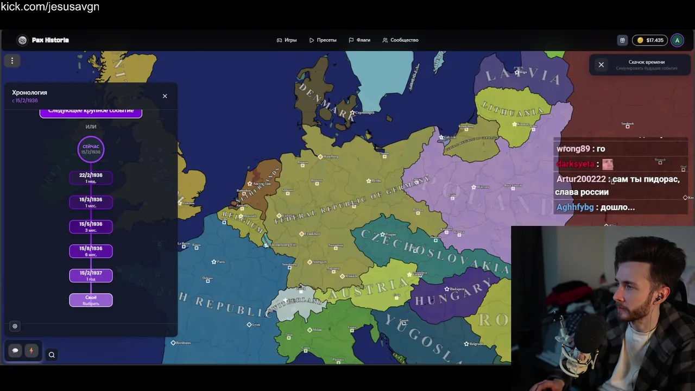Click the $17.435 balance amount

(x=655, y=40)
